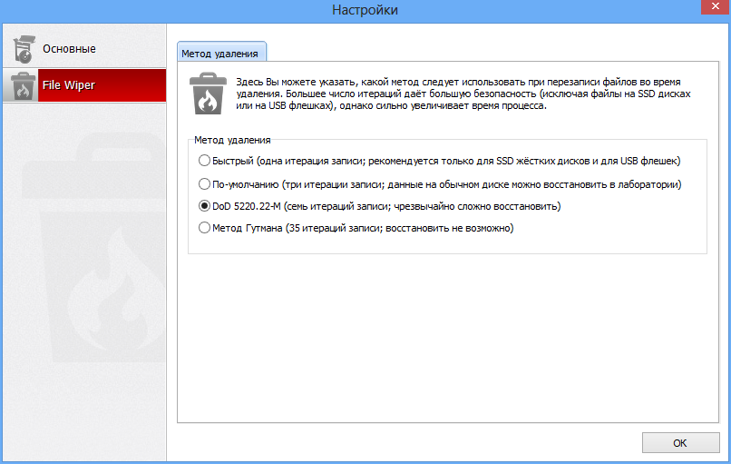
Task: Choose Метод Гутмана 35-iteration option
Action: pos(356,228)
